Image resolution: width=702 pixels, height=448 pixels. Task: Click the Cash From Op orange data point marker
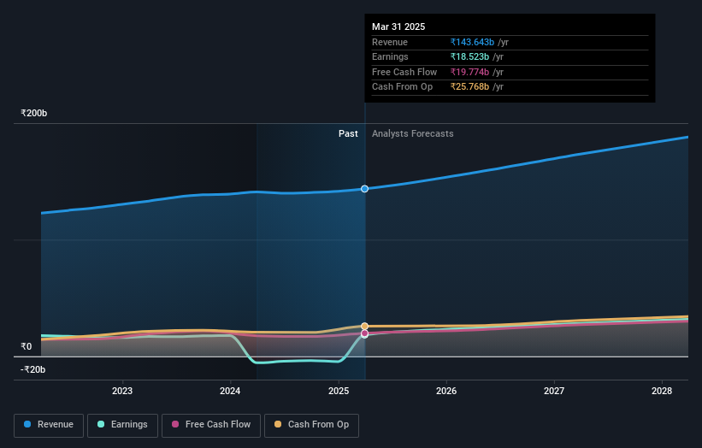click(x=365, y=327)
